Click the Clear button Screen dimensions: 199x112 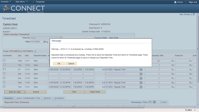(74, 92)
